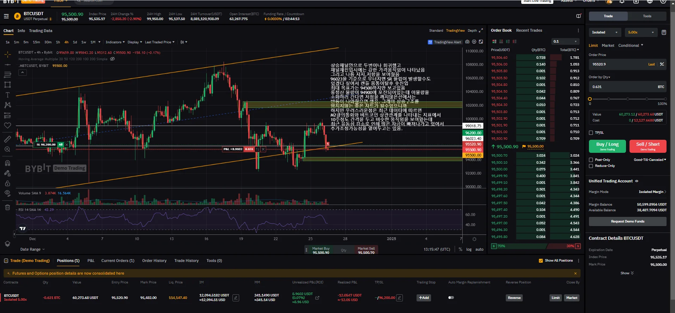The height and width of the screenshot is (313, 675).
Task: Expand the Conditional order type dropdown
Action: [x=631, y=45]
